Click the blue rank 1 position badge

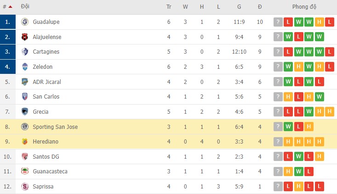point(7,22)
